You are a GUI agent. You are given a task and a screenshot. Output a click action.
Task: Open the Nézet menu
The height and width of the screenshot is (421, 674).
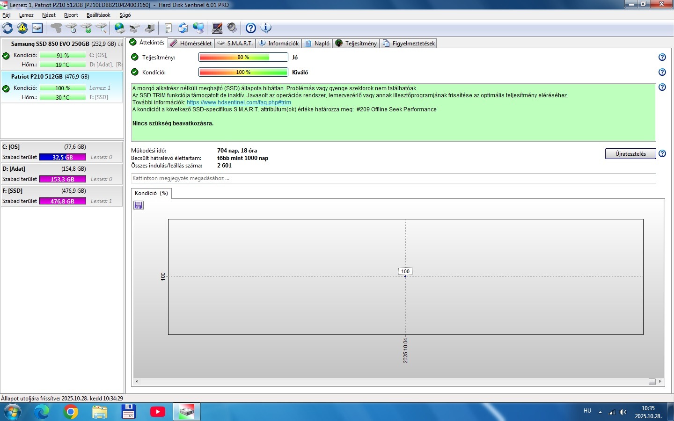pos(49,15)
